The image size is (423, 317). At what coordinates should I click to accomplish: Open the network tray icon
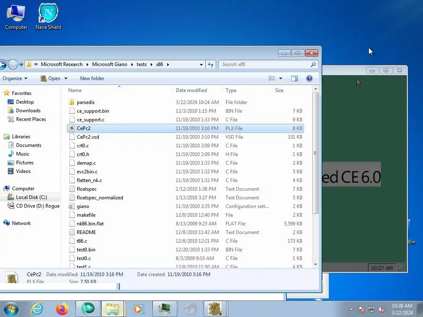tap(371, 309)
